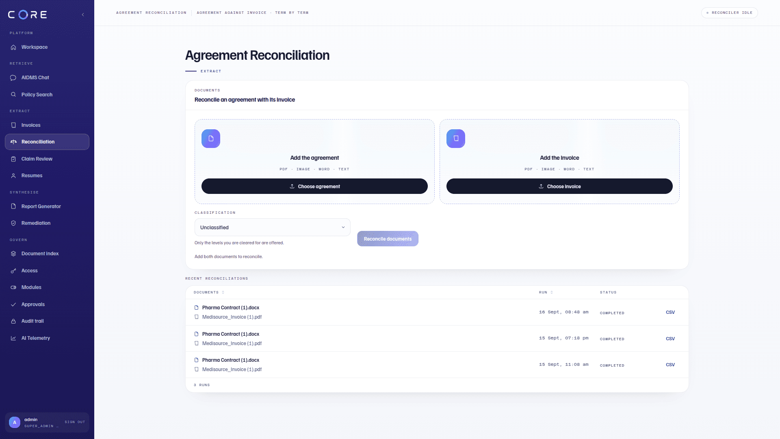Open Document Index in the sidebar
This screenshot has width=780, height=439.
[x=47, y=254]
